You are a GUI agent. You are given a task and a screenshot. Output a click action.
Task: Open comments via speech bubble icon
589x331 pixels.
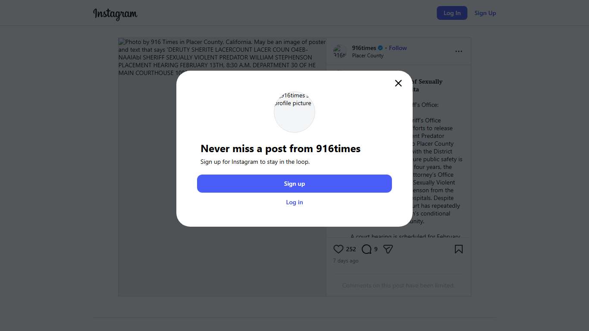point(367,249)
